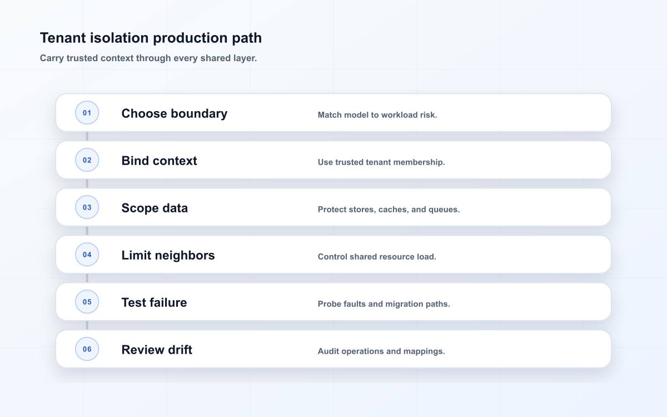
Task: Select 'Use trusted tenant membership' text
Action: pos(381,162)
